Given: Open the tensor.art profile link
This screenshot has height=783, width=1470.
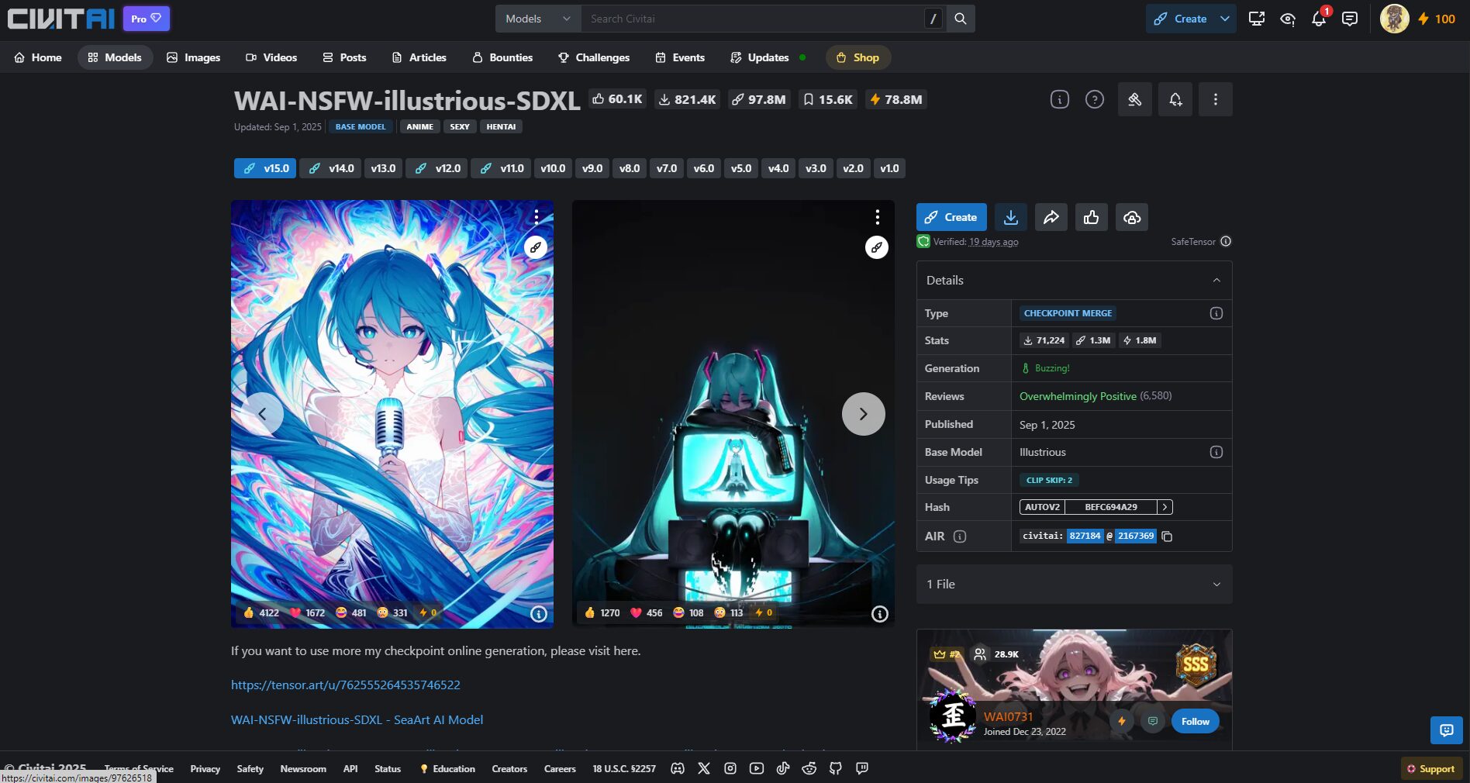Looking at the screenshot, I should [346, 685].
